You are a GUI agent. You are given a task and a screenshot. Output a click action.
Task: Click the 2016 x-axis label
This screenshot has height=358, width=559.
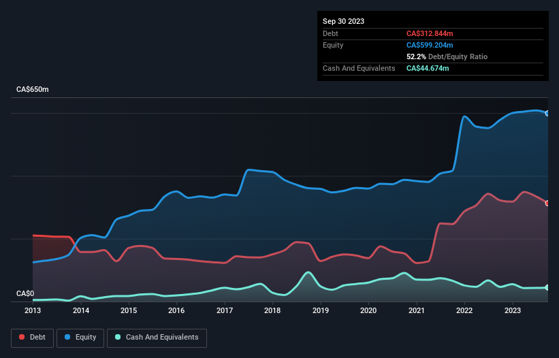click(x=176, y=310)
